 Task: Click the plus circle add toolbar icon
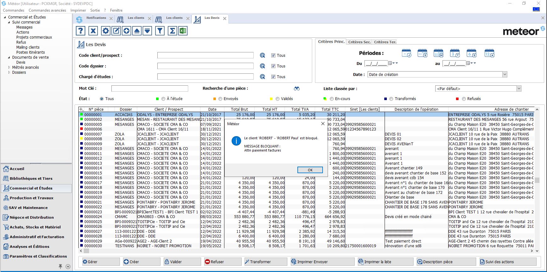[127, 31]
